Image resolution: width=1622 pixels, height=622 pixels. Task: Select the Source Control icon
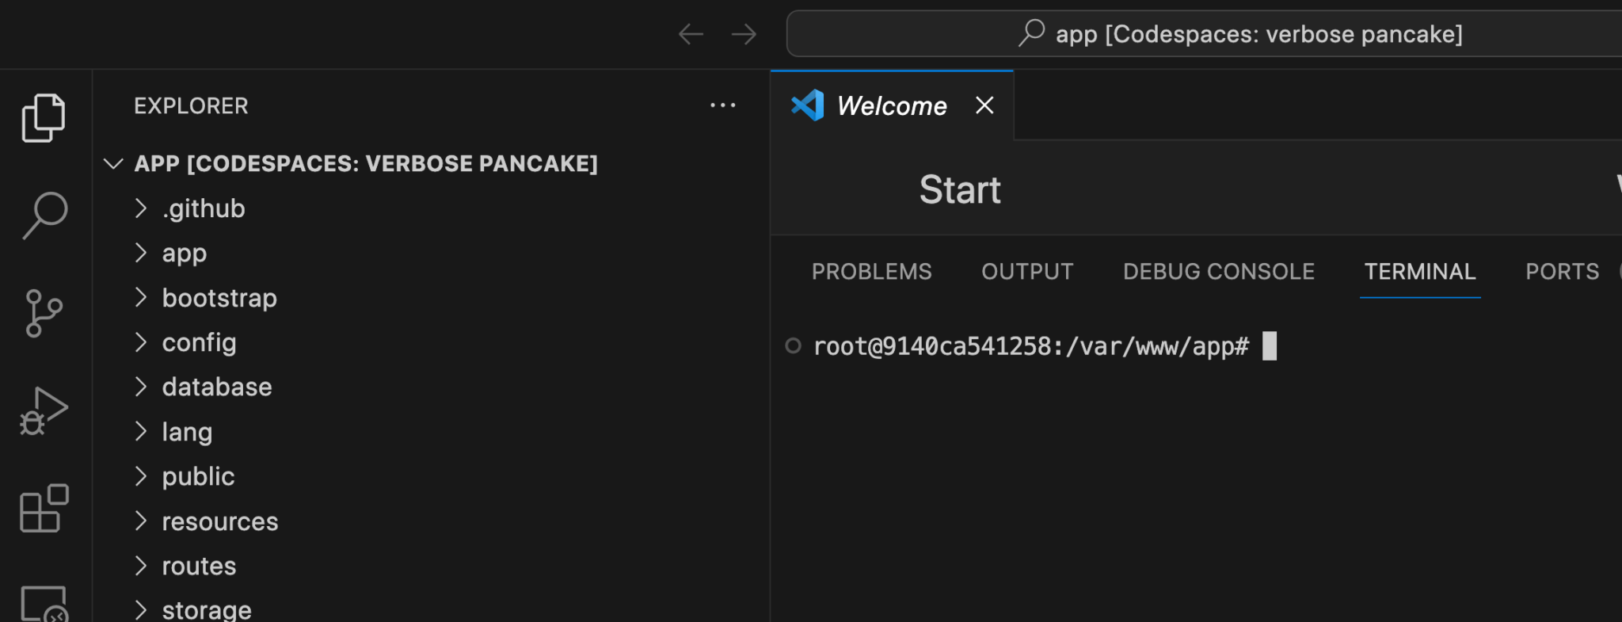coord(44,313)
